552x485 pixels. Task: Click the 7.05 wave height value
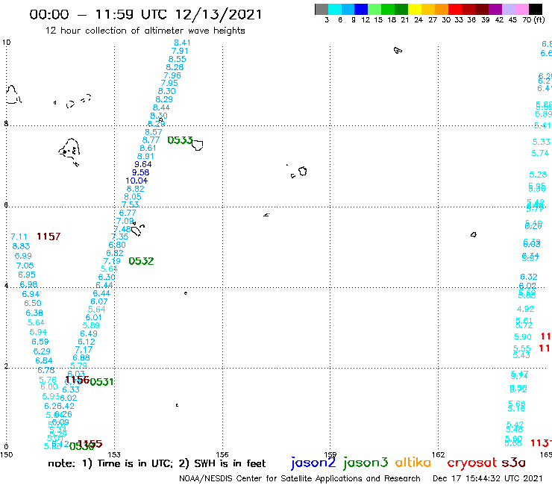[x=25, y=266]
